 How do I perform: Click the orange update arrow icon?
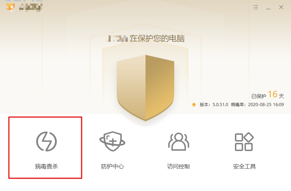click(x=194, y=104)
